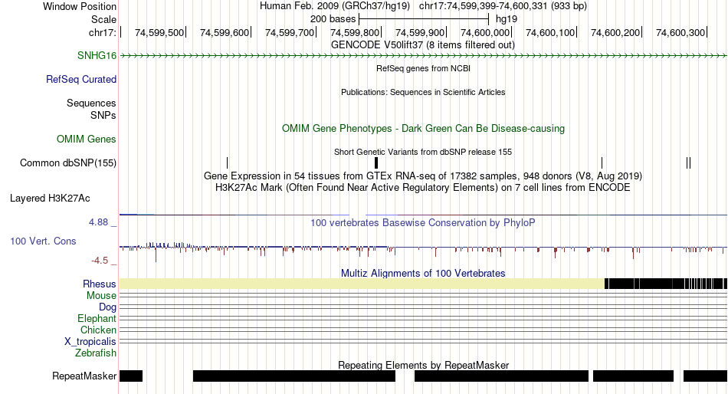Click the first RepeatMasker block at the track's start
Screen dimensions: 728x394
tap(131, 376)
